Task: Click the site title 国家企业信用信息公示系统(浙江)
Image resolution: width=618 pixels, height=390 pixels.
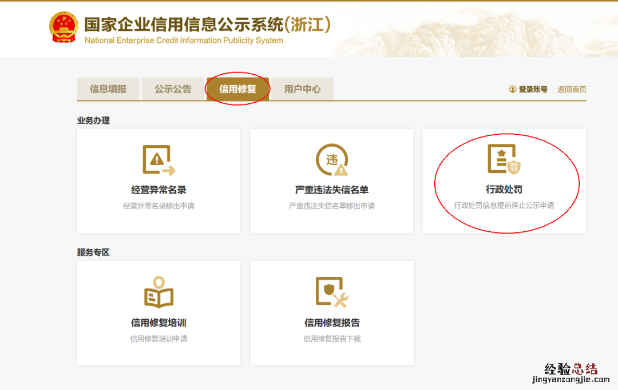Action: 207,25
